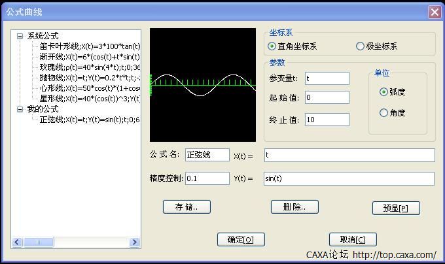Click the Y(t) formula field
Screen dimensions: 445x264
pos(349,179)
